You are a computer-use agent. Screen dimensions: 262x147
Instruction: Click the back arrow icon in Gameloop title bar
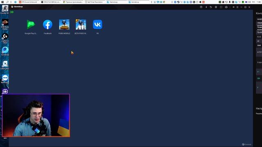211,7
